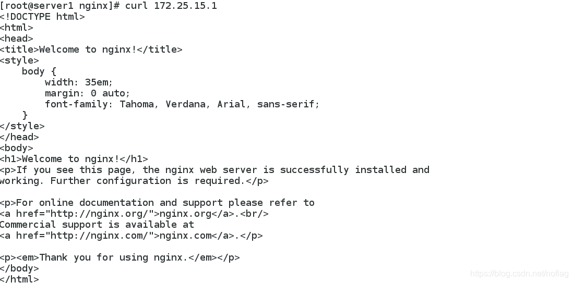
Task: Click the font-family Tahoma, Verdana line
Action: point(182,104)
